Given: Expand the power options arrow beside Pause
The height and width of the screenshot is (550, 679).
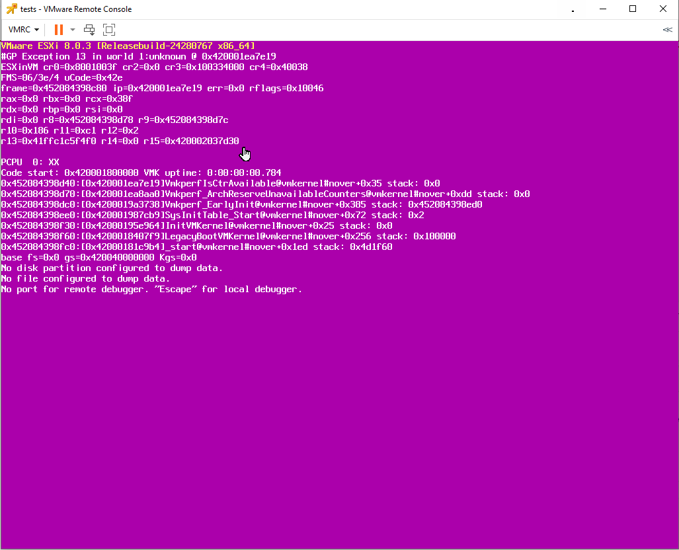Looking at the screenshot, I should 73,30.
